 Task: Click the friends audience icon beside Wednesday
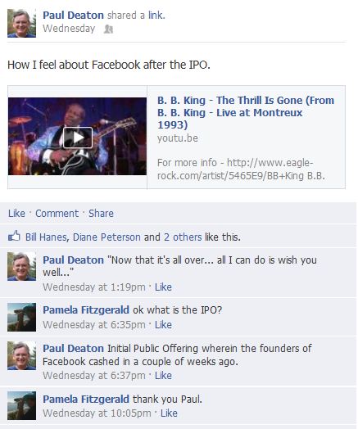(108, 29)
